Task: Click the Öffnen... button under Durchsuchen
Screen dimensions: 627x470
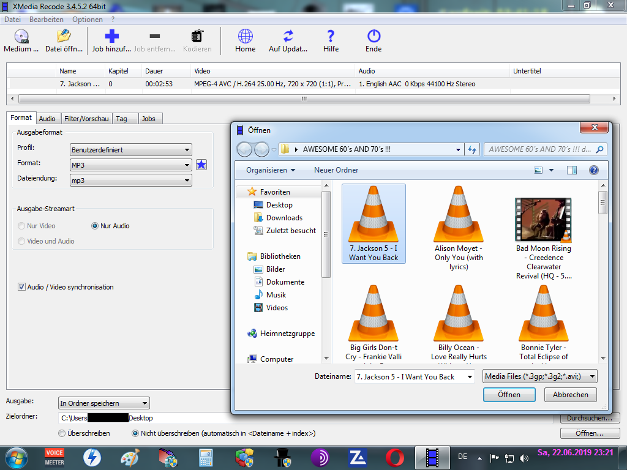Action: (590, 433)
